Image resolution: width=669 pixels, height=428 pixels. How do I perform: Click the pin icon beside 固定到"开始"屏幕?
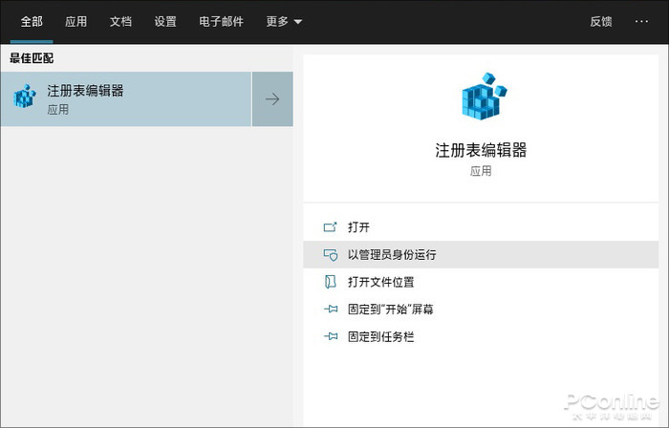pos(331,310)
